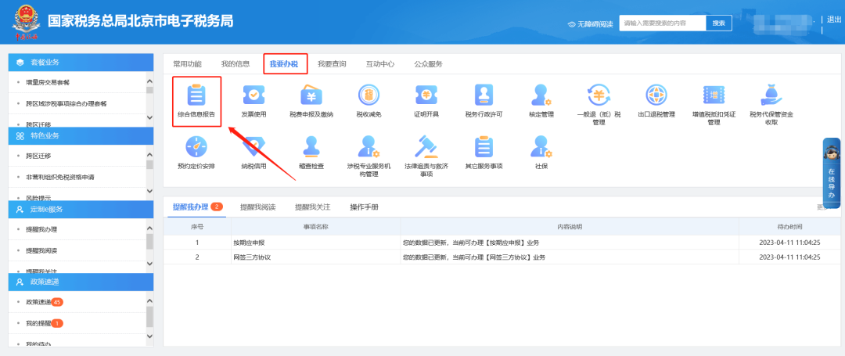This screenshot has height=356, width=845.
Task: Open the 综合信息报告 icon
Action: tap(196, 96)
